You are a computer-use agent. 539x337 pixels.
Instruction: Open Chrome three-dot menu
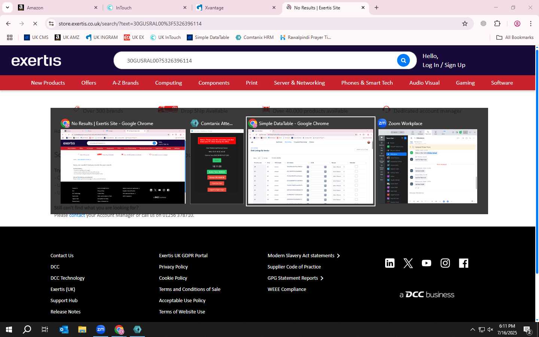pos(531,24)
